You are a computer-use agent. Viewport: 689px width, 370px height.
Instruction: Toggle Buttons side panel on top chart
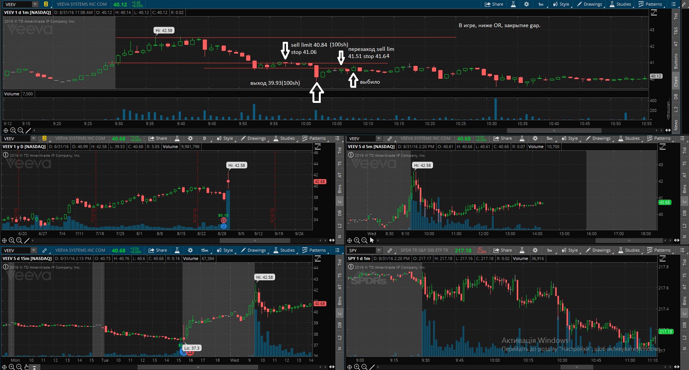click(x=676, y=61)
